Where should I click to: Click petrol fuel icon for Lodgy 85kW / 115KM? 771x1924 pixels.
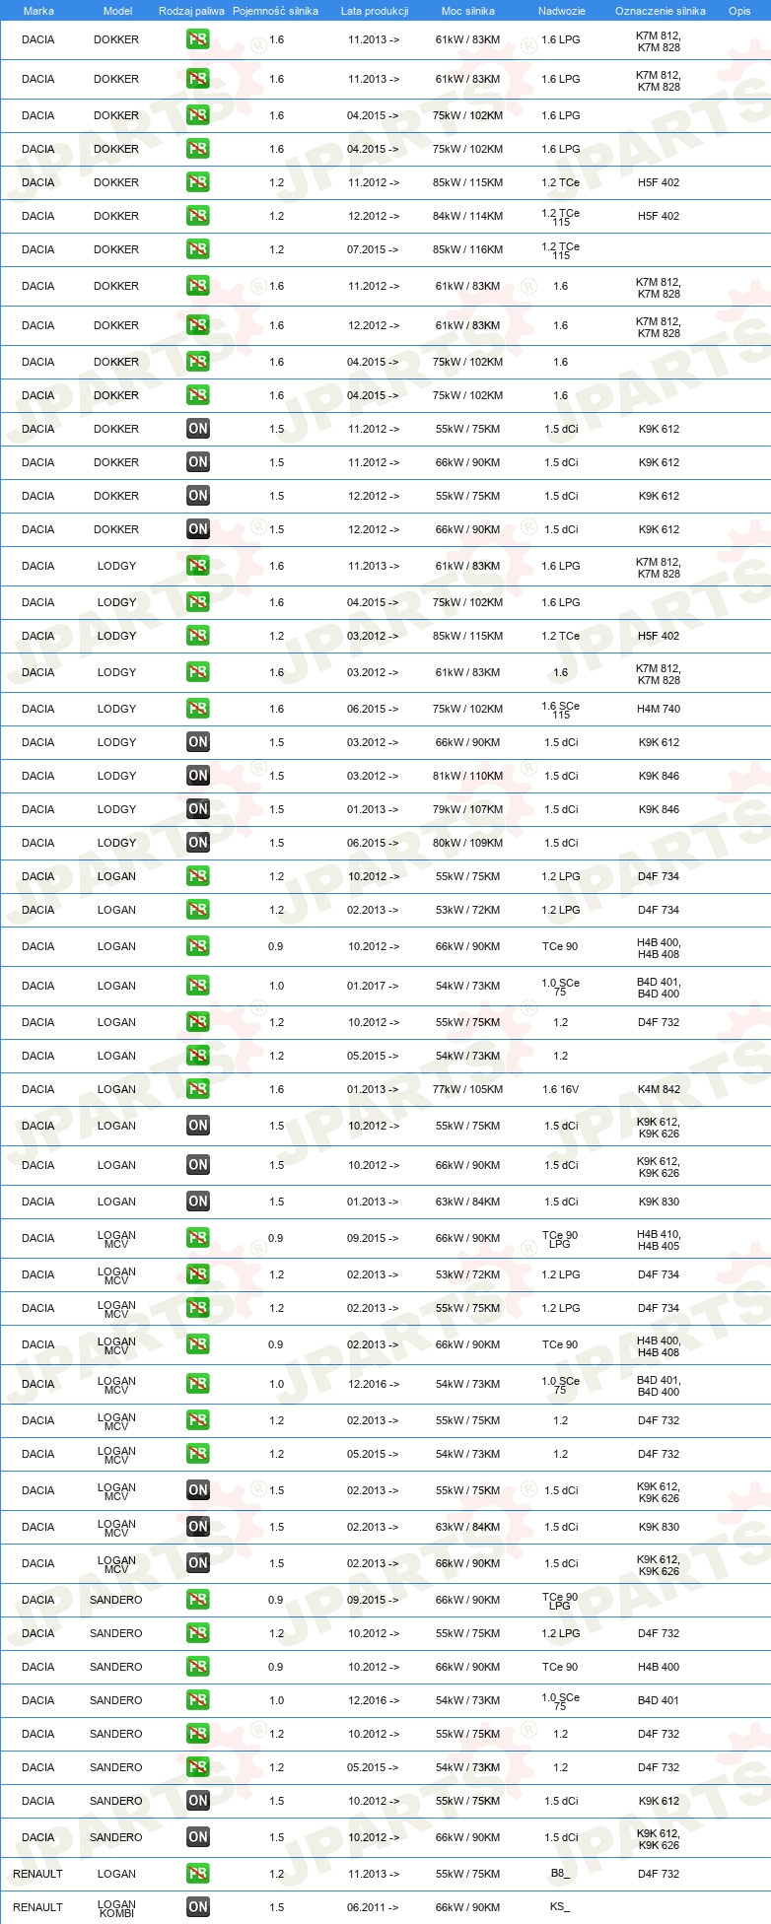[x=198, y=636]
